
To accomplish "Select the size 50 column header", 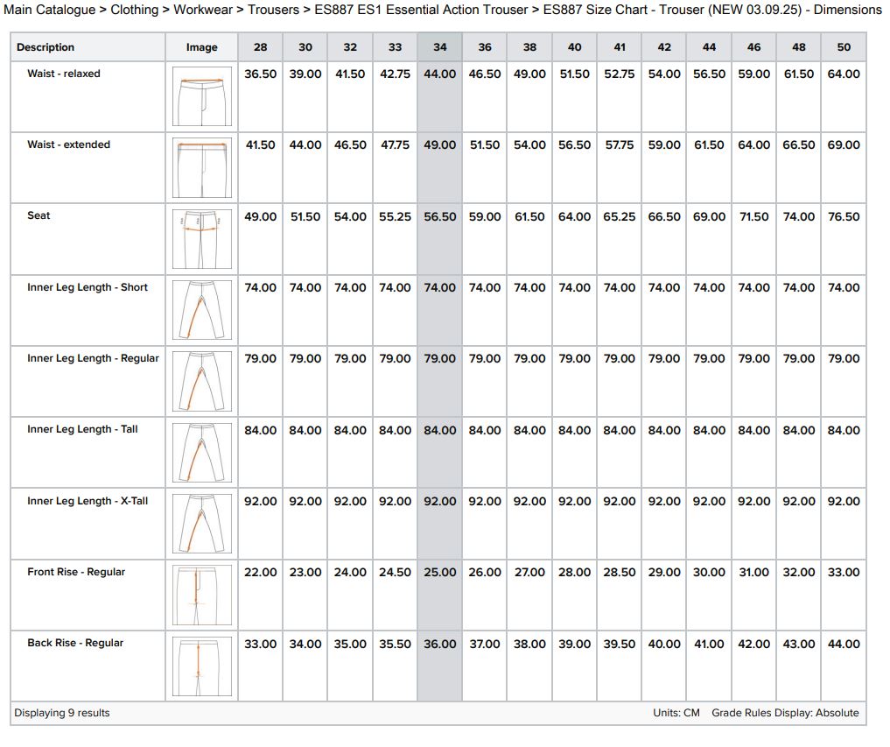I will click(x=844, y=47).
